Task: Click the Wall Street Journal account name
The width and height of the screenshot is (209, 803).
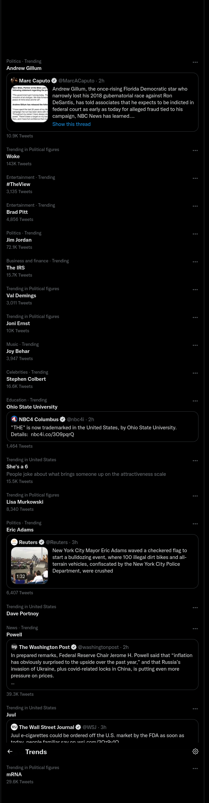Action: click(x=46, y=727)
